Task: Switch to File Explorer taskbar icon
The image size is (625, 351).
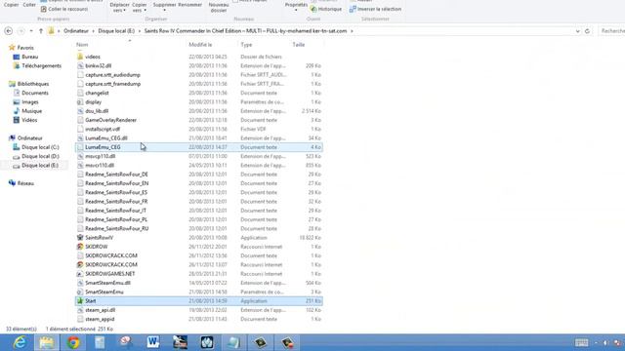Action: (x=46, y=342)
